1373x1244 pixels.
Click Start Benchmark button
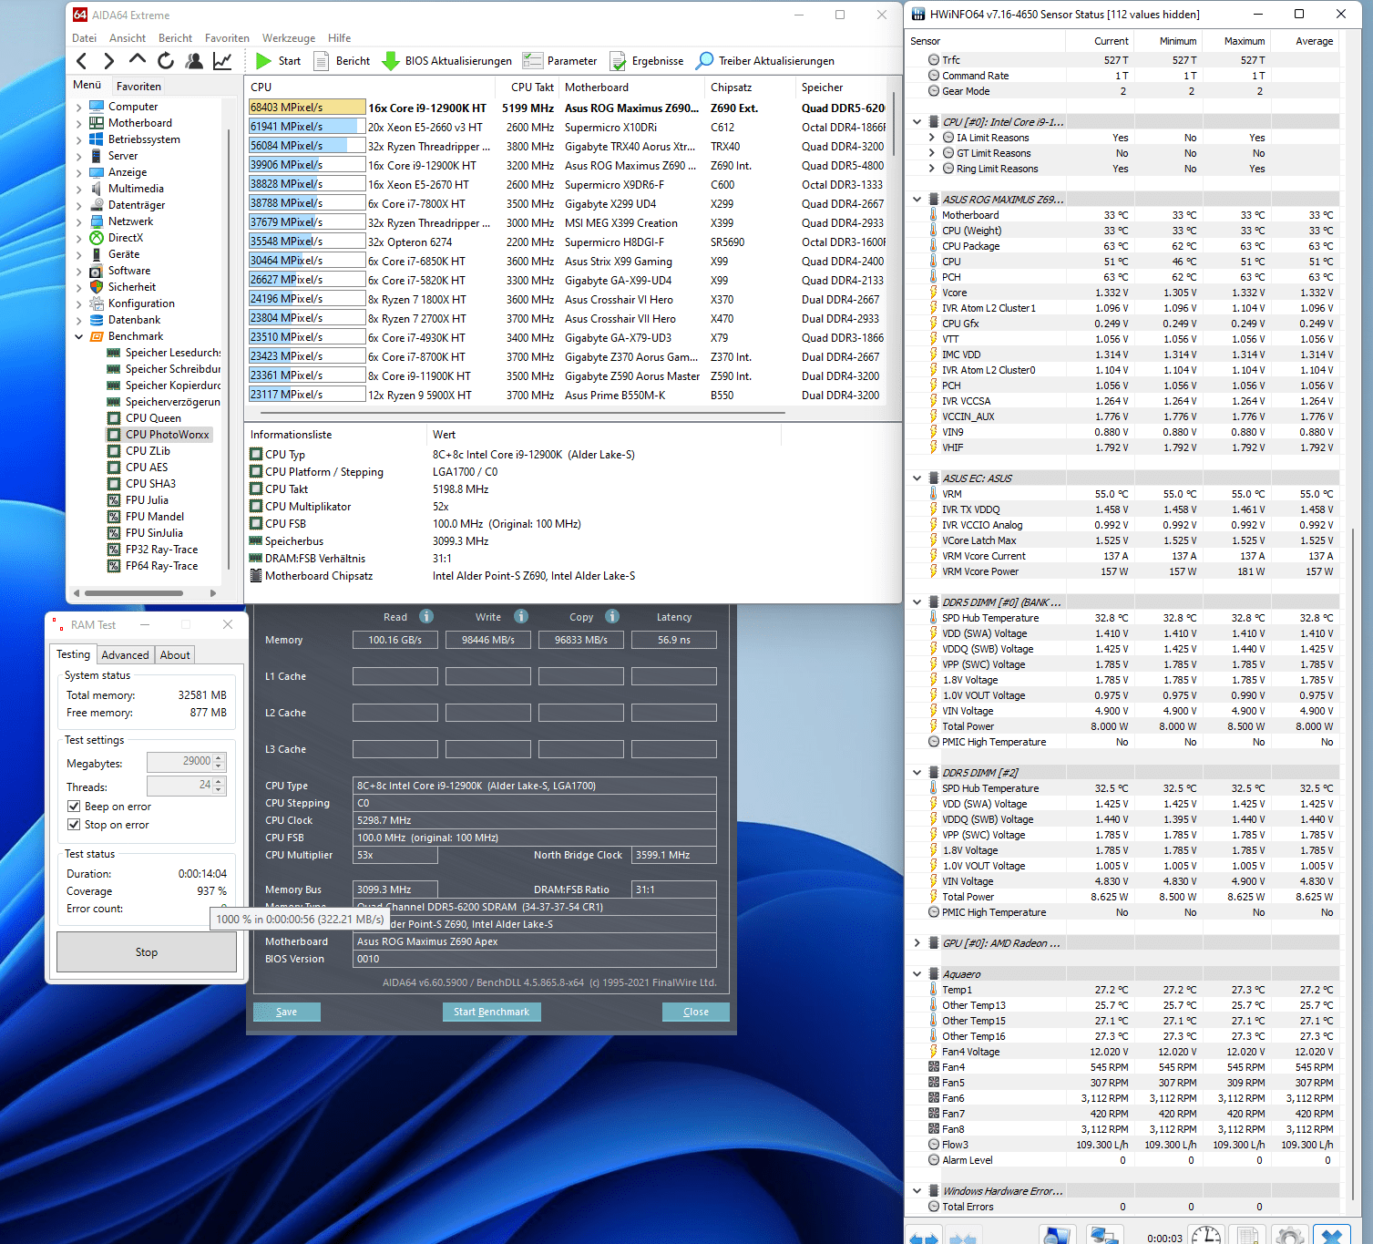pos(491,1012)
